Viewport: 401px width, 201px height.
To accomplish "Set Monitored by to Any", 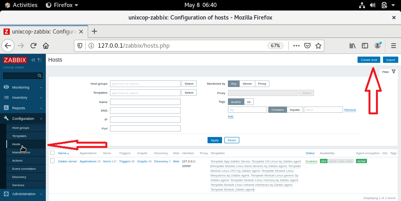I will pyautogui.click(x=234, y=84).
